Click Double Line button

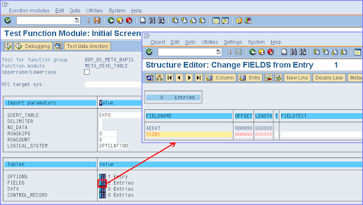[329, 78]
